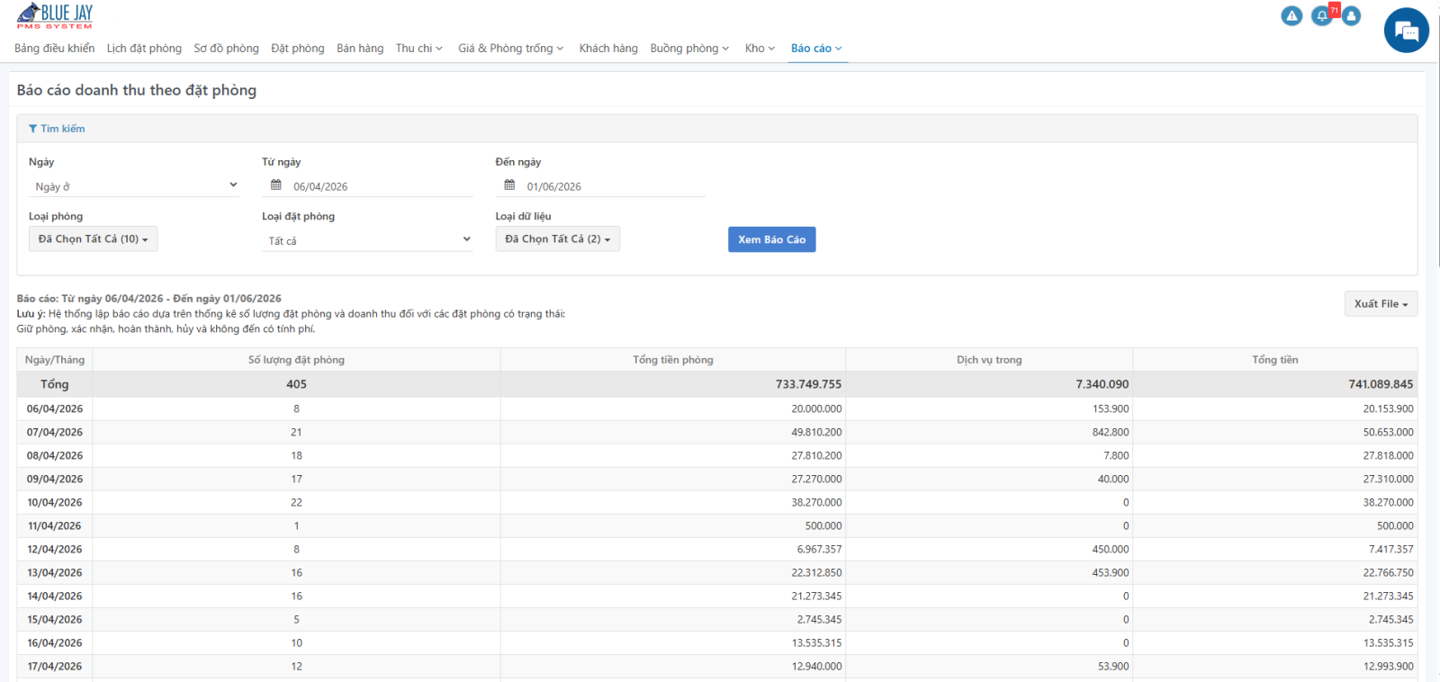
Task: Open the Xuất File export dropdown
Action: 1381,304
